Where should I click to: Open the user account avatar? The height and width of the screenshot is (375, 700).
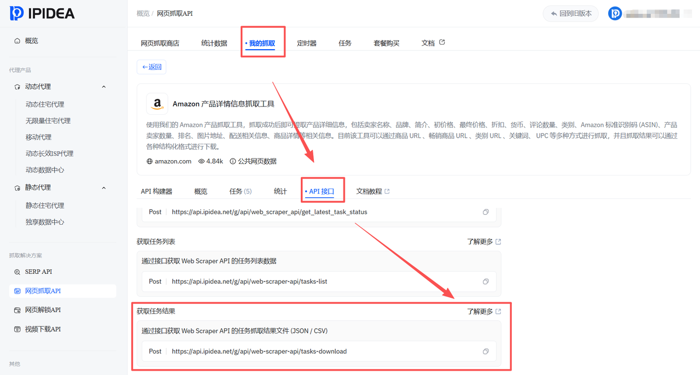click(x=615, y=14)
